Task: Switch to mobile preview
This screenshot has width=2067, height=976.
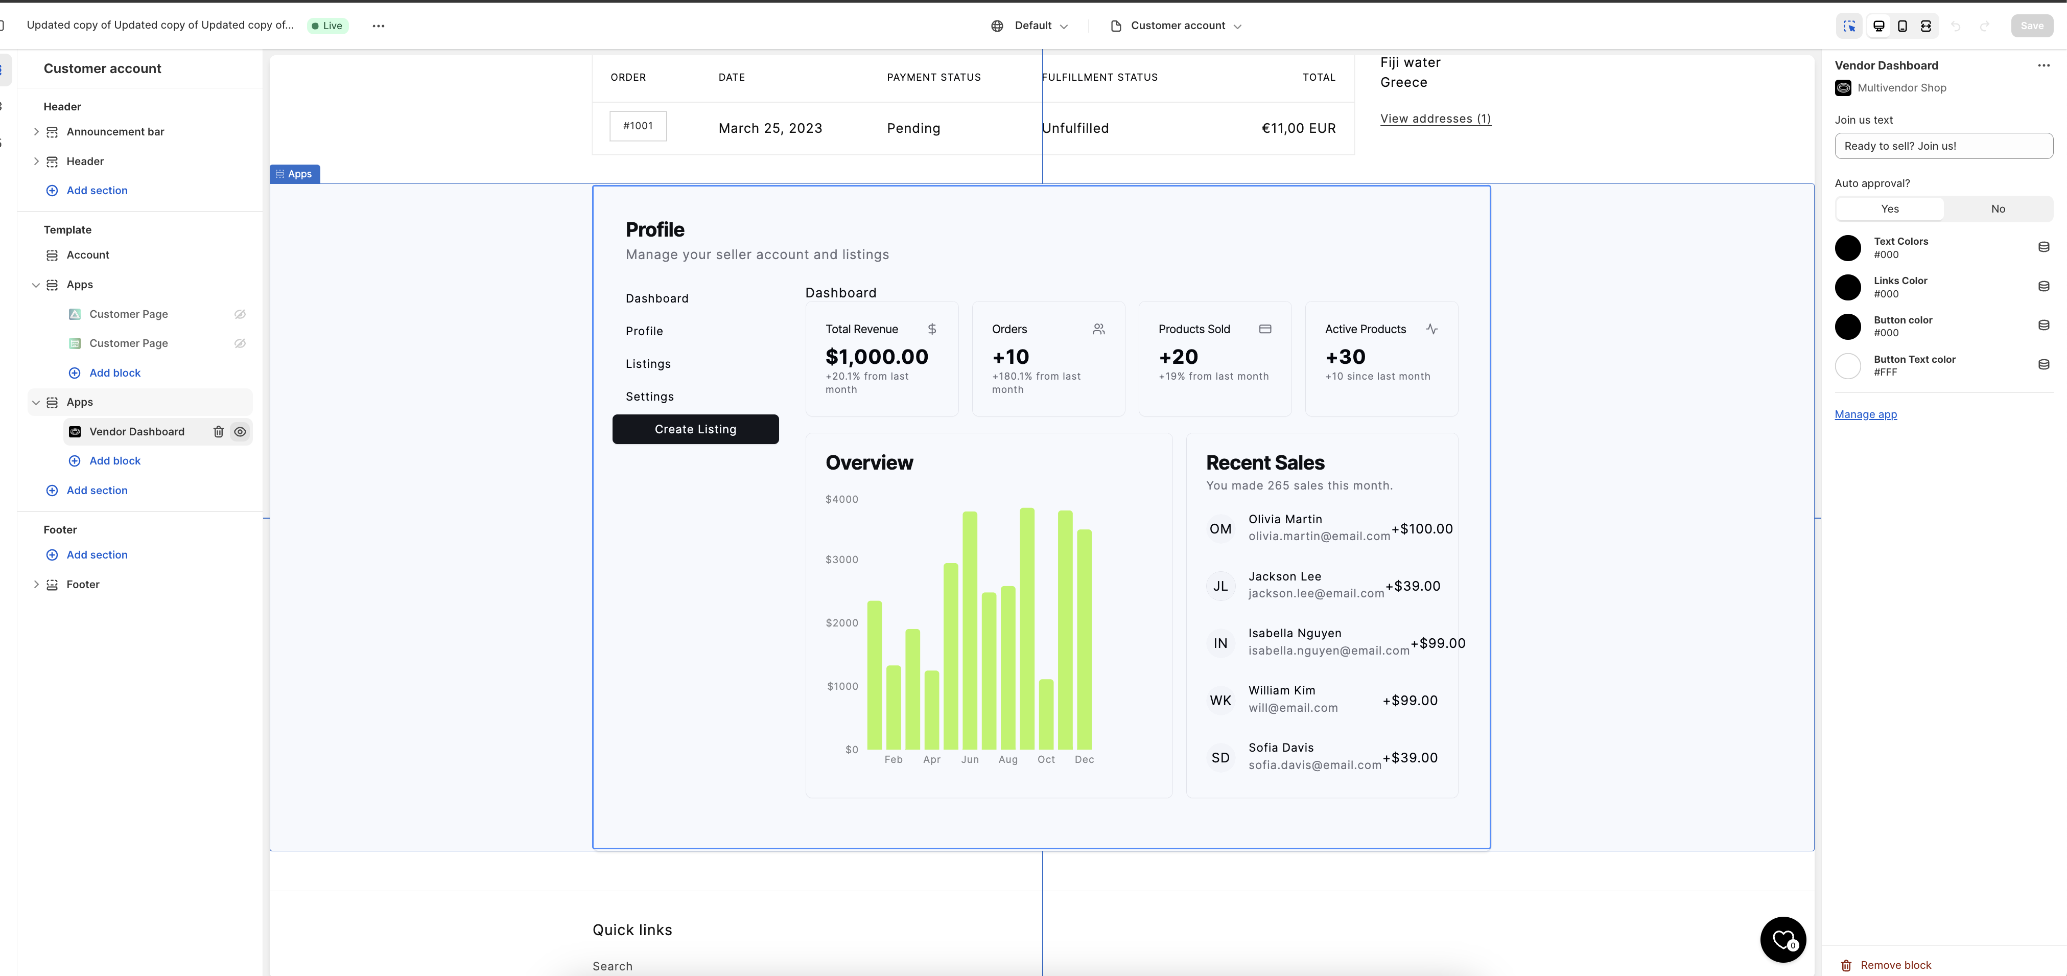Action: point(1902,27)
